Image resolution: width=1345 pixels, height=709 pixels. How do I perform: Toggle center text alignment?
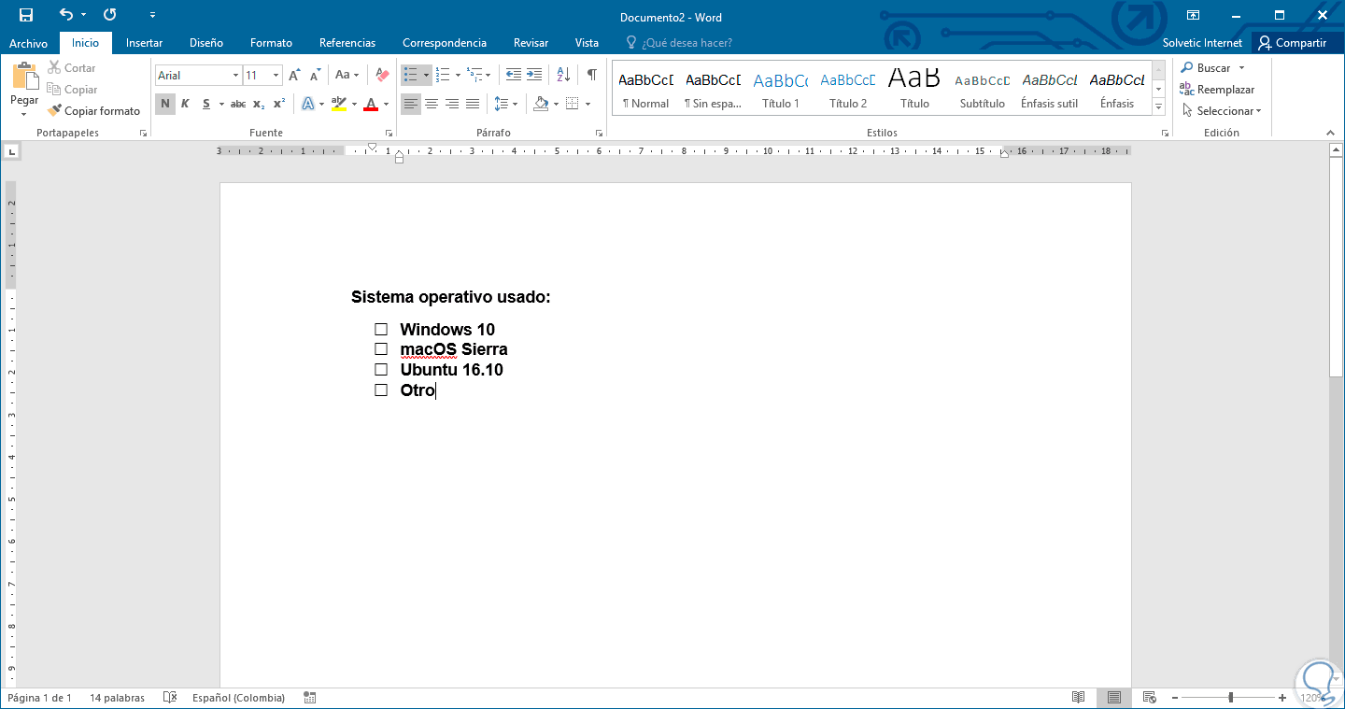(432, 104)
